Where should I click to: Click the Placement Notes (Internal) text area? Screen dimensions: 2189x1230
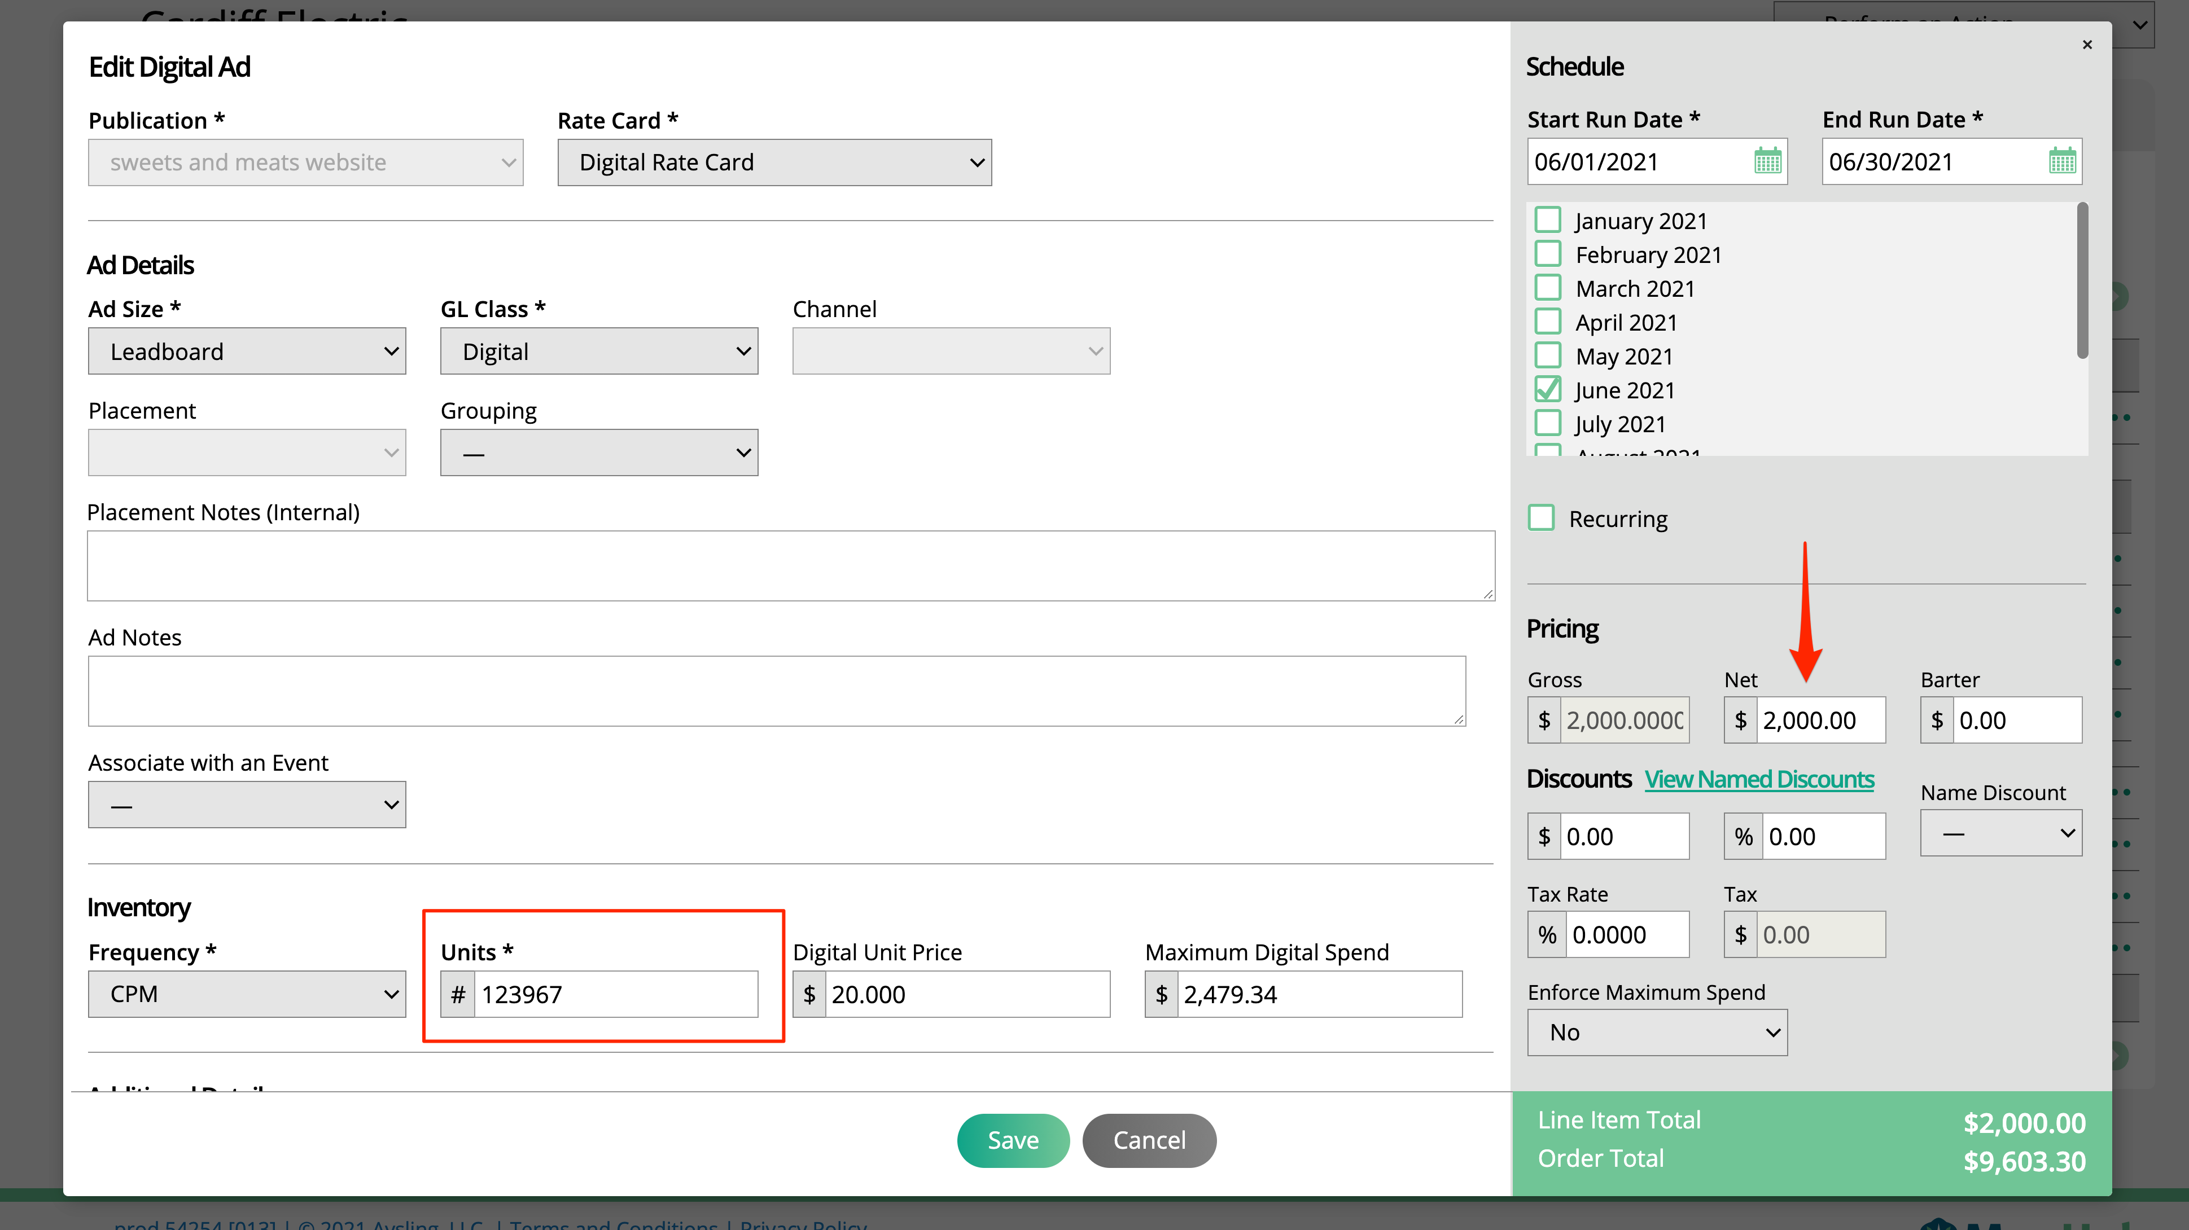791,566
